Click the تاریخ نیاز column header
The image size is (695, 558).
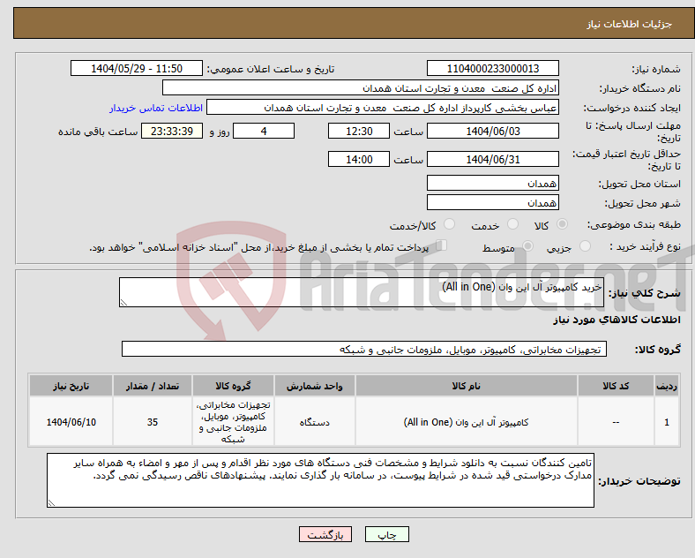(x=71, y=386)
